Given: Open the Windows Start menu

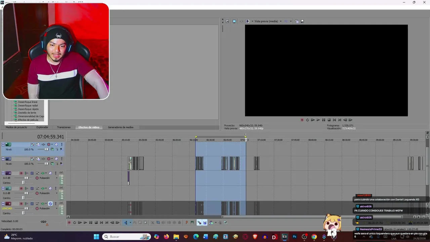Looking at the screenshot, I should click(96, 237).
